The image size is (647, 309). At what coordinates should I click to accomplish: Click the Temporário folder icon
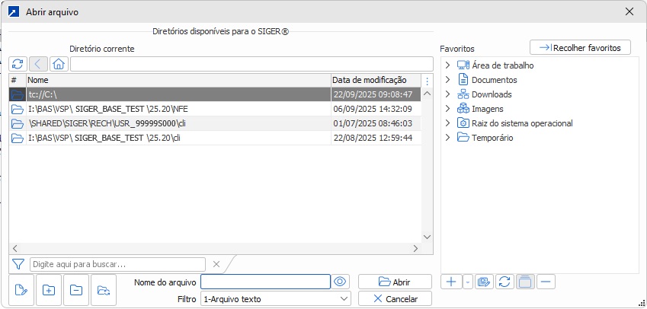click(x=463, y=138)
